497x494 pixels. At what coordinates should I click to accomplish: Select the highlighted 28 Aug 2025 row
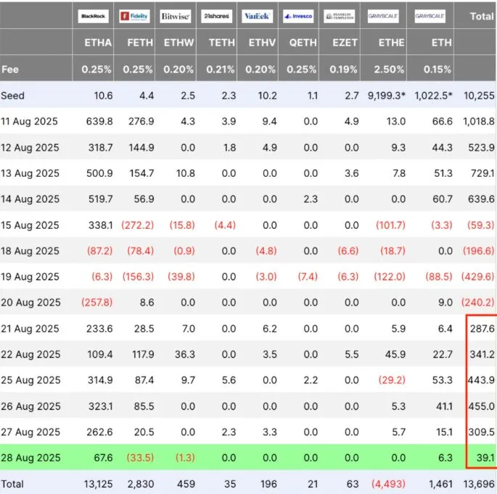tap(248, 457)
